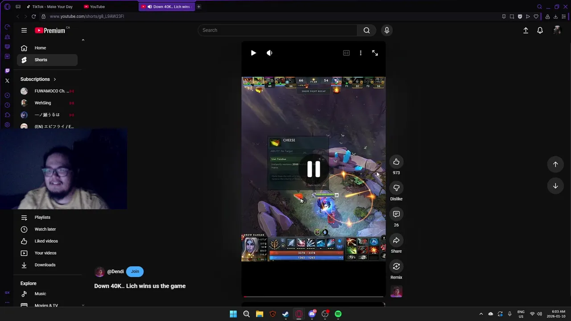The image size is (571, 321).
Task: Open 一ノ瀬うるは subscription channel
Action: 47,115
